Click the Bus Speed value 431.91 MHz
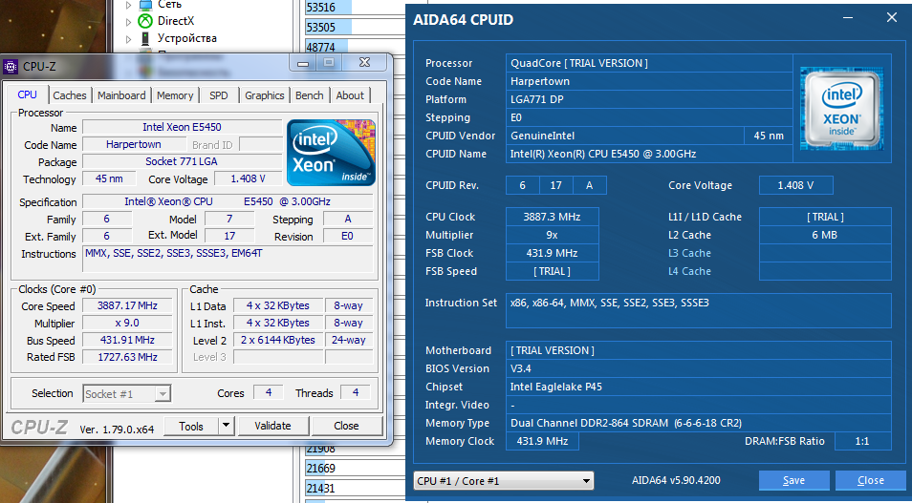Screen dimensions: 912x503 [127, 340]
